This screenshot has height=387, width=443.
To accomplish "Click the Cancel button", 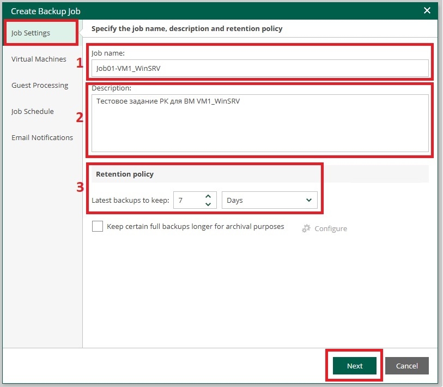I will (407, 366).
